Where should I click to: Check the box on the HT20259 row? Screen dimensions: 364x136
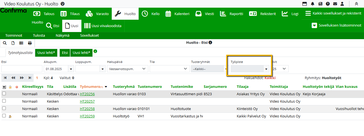4,116
